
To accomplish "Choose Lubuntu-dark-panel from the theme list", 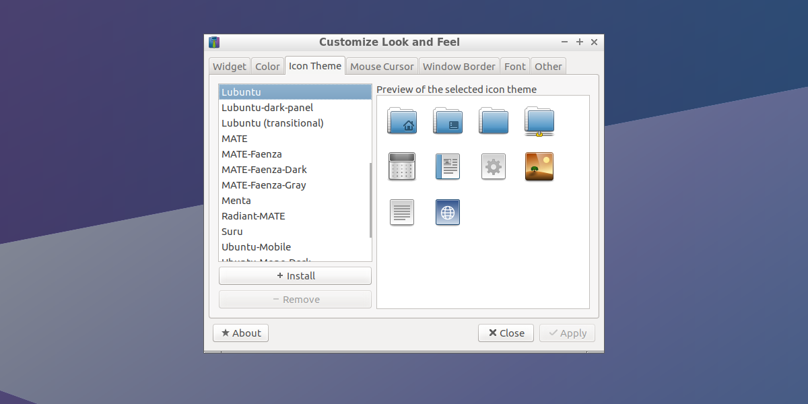I will [295, 107].
